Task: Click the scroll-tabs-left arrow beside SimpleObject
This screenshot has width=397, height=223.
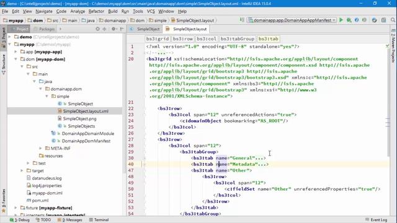Action: pyautogui.click(x=131, y=29)
